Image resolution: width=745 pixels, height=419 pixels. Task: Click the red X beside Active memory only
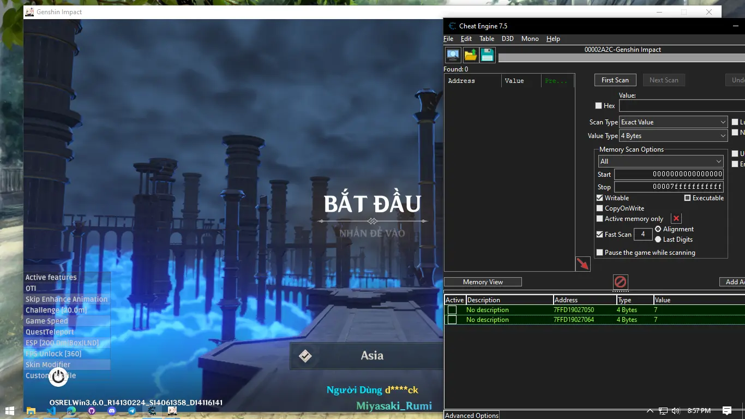tap(676, 219)
